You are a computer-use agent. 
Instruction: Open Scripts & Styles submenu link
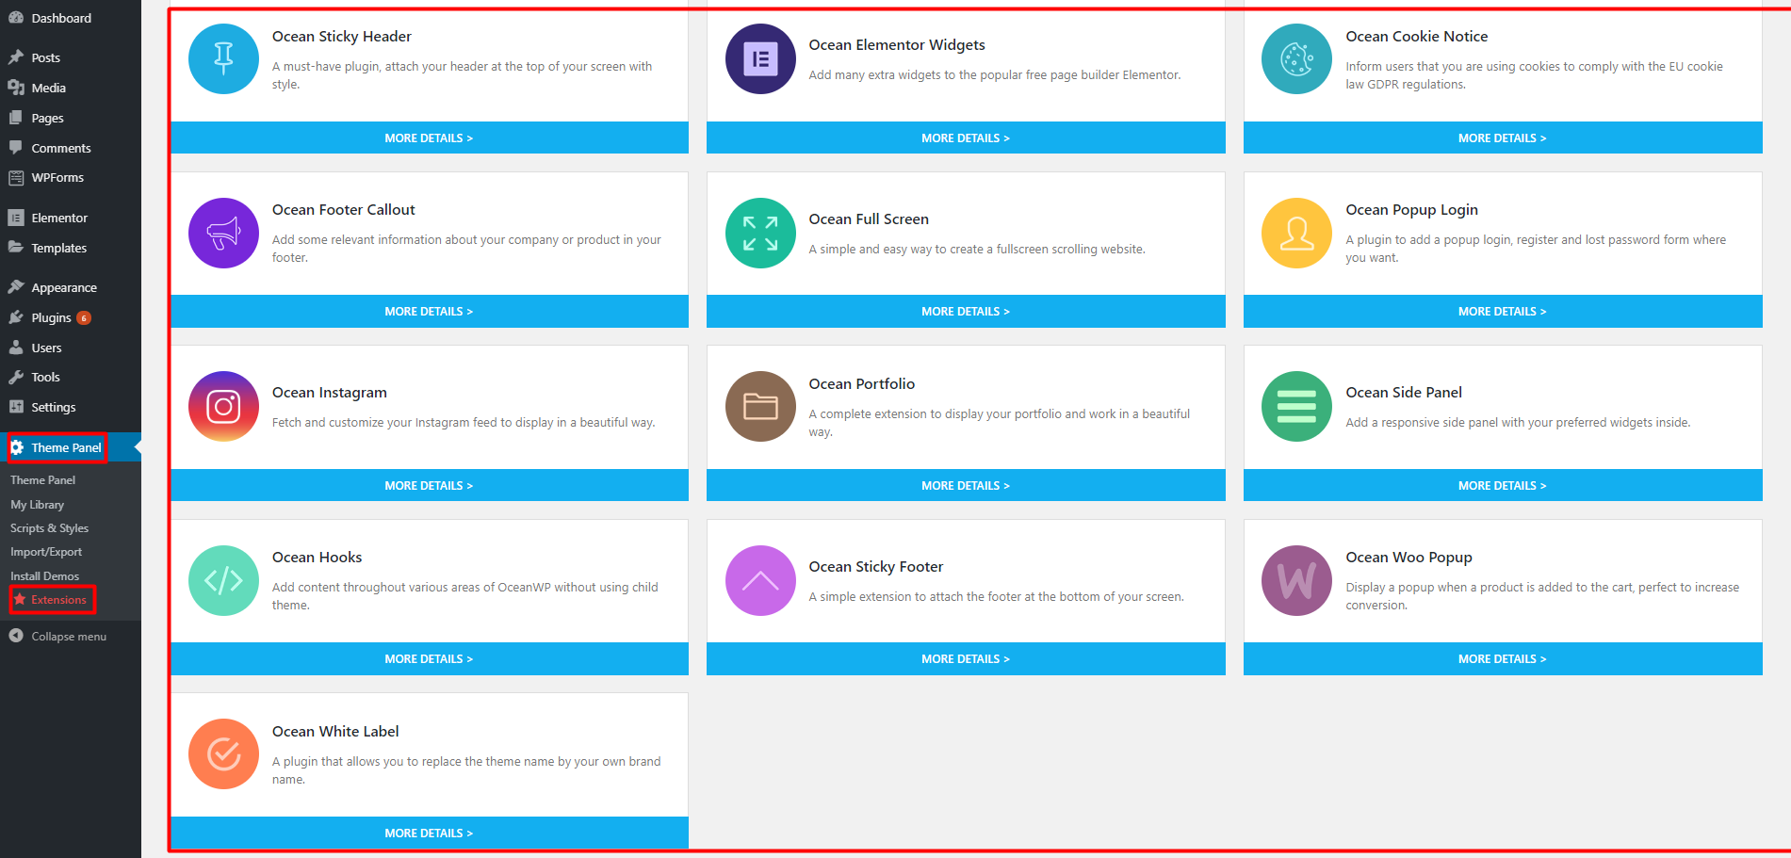(49, 528)
